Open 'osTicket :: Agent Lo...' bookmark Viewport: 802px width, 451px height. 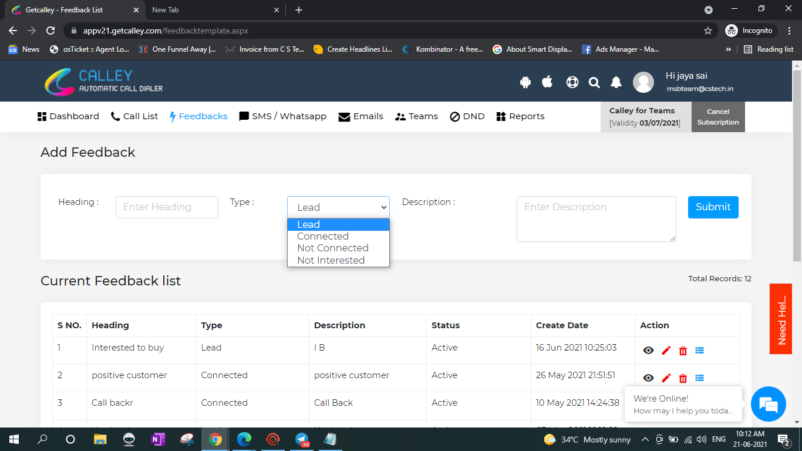tap(89, 49)
